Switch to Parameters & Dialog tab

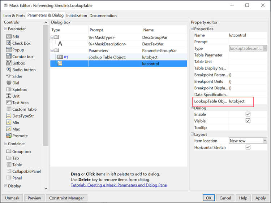pyautogui.click(x=46, y=15)
